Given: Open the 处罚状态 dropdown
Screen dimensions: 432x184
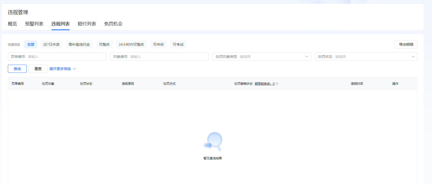Looking at the screenshot, I should click(366, 57).
